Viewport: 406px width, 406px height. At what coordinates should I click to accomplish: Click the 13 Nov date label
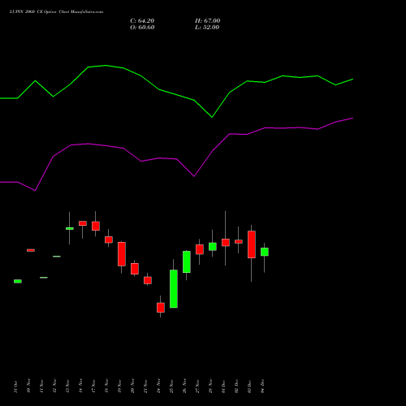pyautogui.click(x=67, y=386)
